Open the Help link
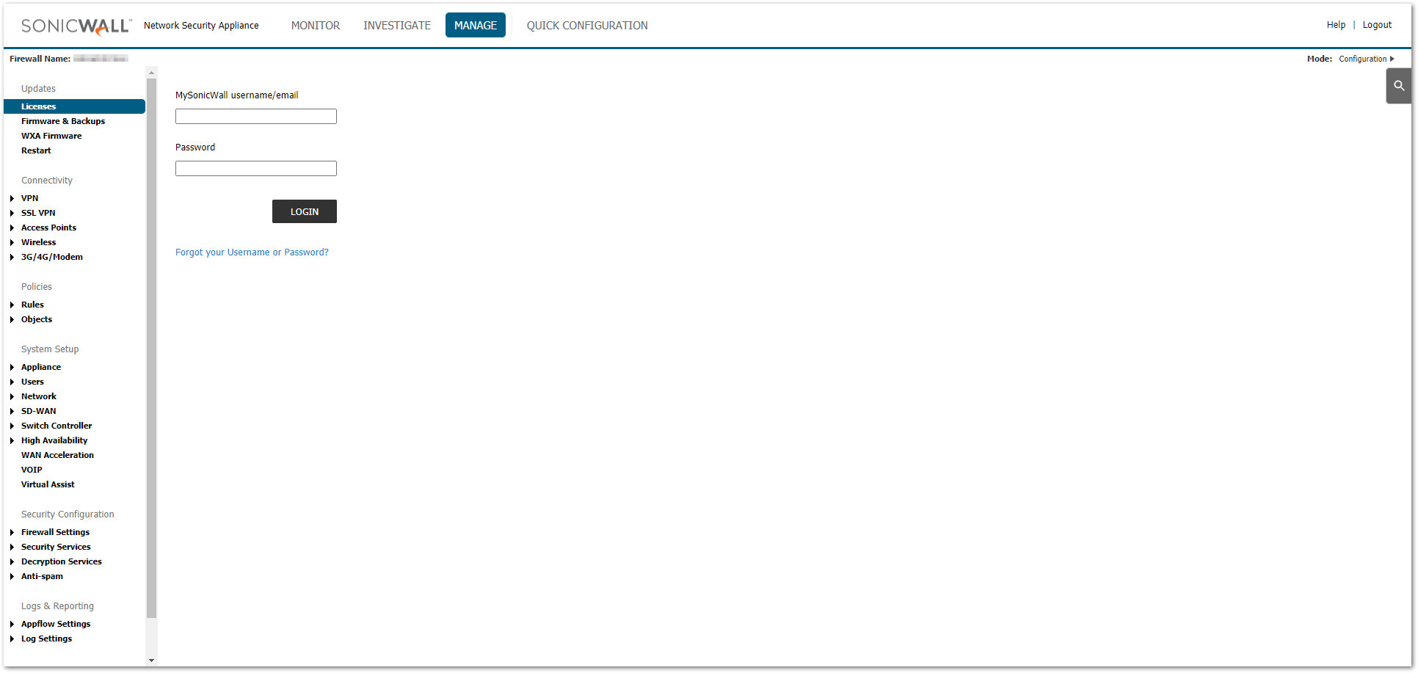The height and width of the screenshot is (673, 1418). pyautogui.click(x=1335, y=25)
